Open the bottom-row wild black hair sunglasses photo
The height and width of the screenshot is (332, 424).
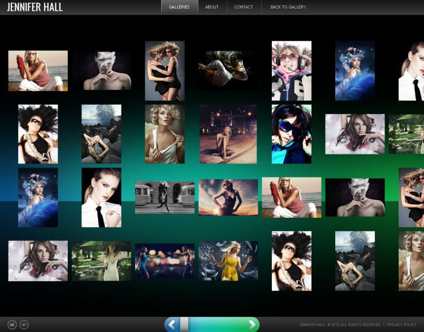coord(292,261)
